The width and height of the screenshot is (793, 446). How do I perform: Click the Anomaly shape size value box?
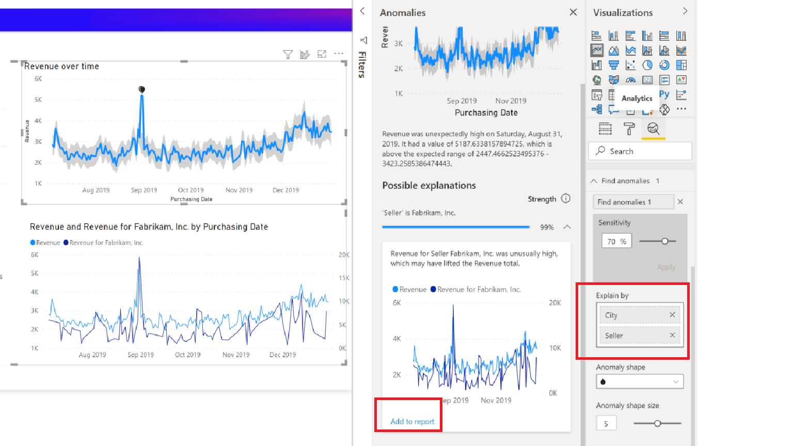[606, 423]
